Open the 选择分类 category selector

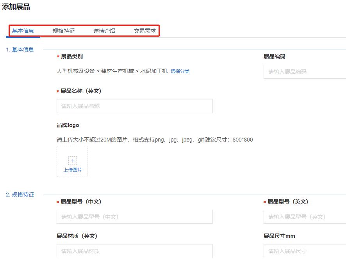(x=180, y=72)
